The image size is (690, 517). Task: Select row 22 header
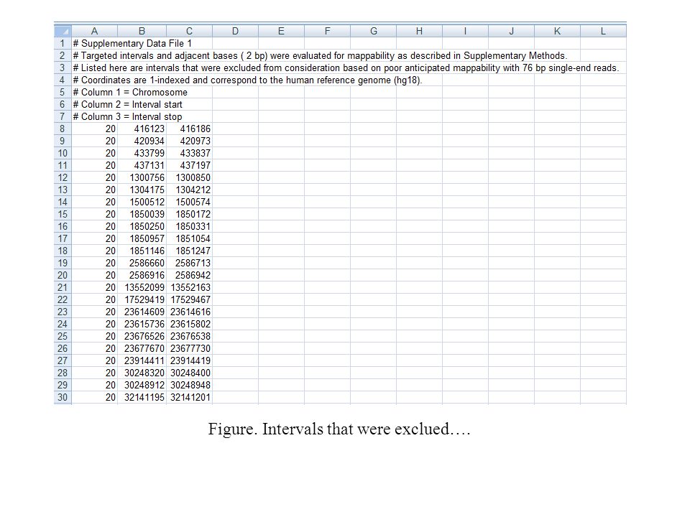(x=63, y=299)
